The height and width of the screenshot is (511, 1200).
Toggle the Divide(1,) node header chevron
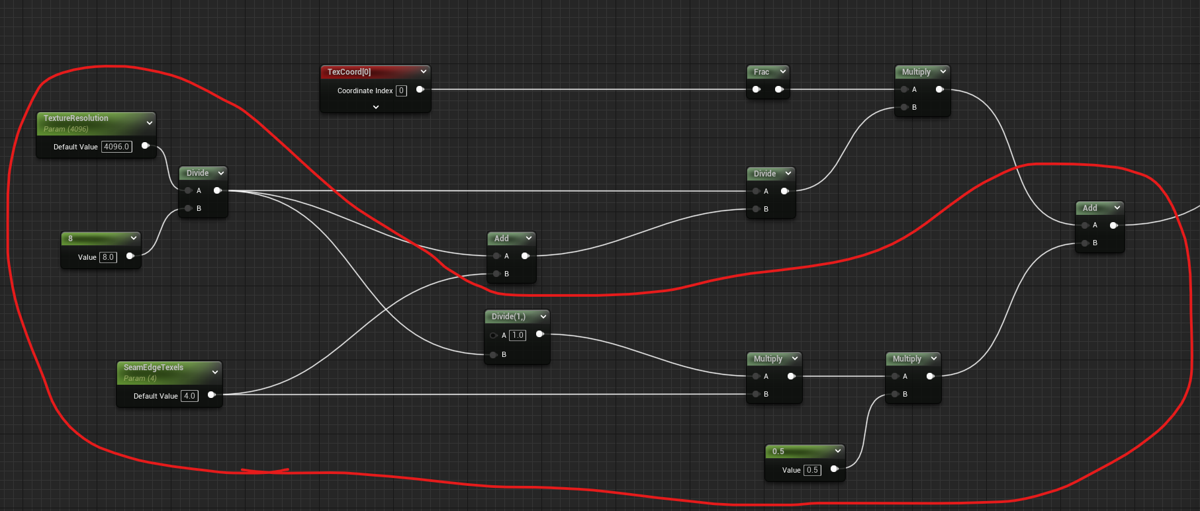543,317
